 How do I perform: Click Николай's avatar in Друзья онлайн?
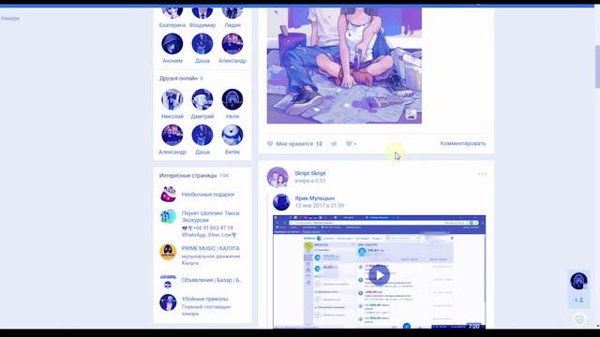(172, 99)
